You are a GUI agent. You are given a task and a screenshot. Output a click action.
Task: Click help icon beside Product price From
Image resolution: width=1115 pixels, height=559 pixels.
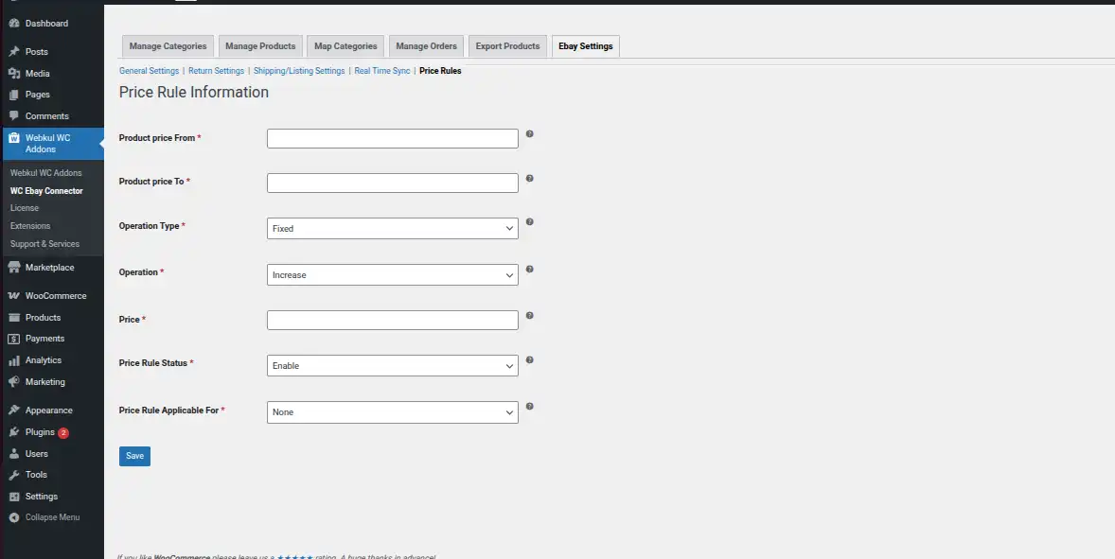point(529,134)
